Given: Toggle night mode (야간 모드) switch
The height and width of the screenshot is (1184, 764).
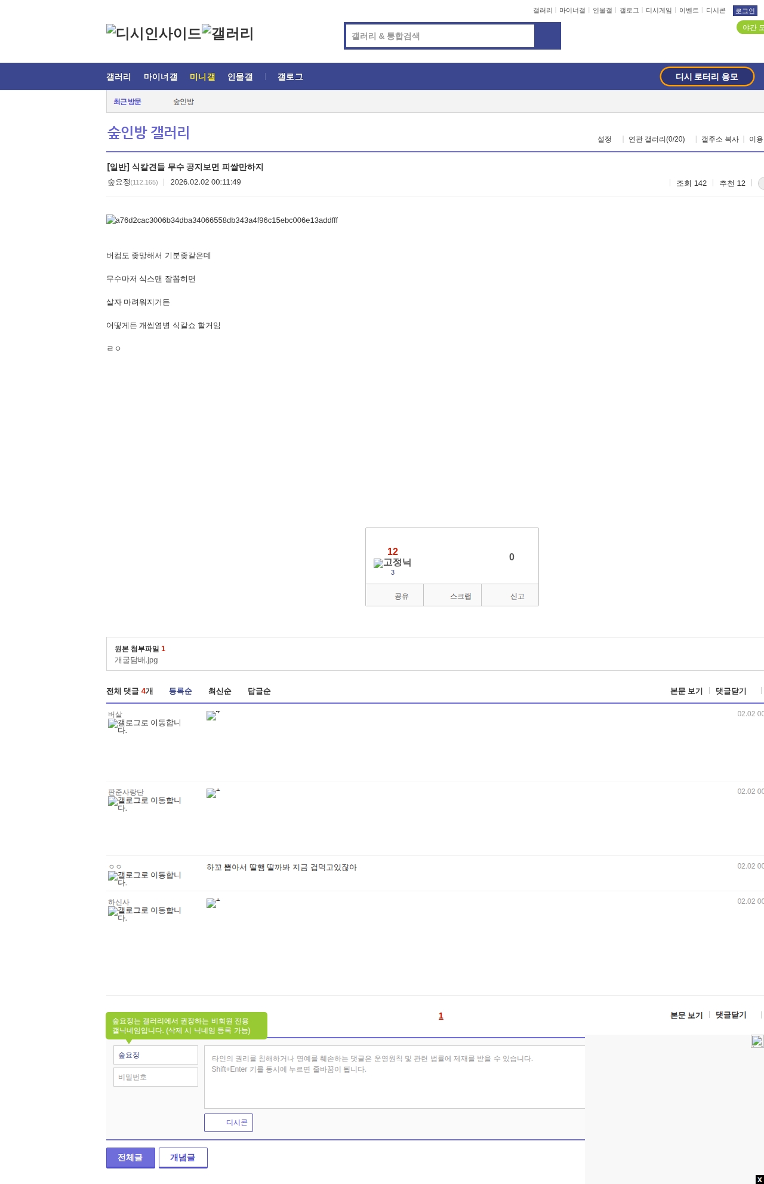Looking at the screenshot, I should (x=751, y=27).
